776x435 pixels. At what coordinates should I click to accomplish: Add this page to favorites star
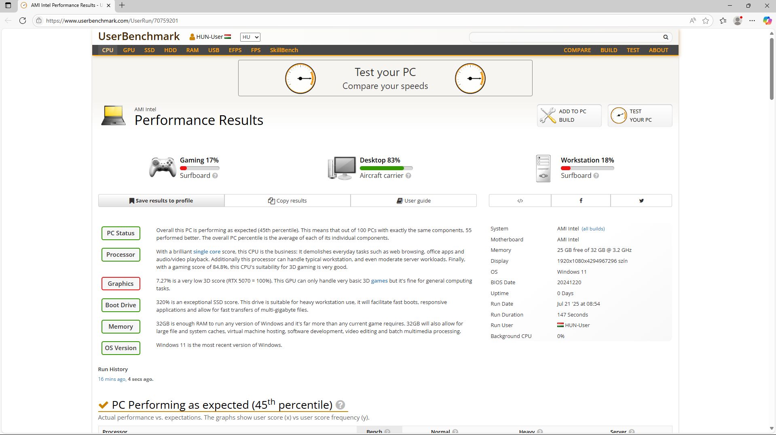706,21
